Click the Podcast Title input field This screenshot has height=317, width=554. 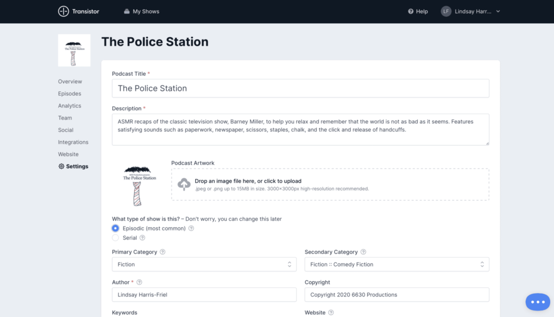300,88
